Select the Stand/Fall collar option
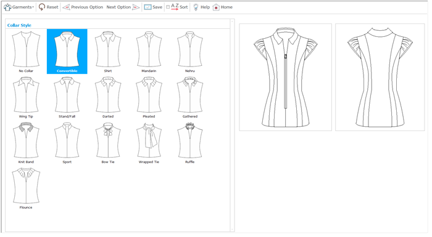This screenshot has width=432, height=237. click(x=67, y=97)
